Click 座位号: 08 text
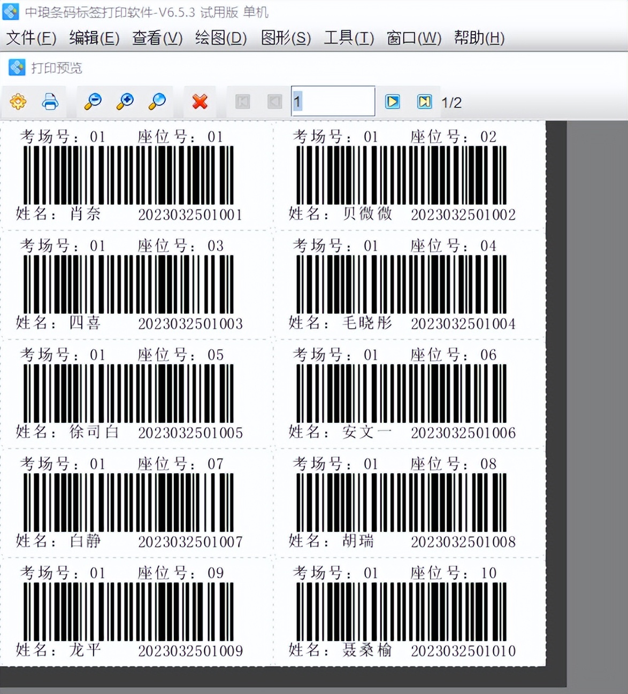 454,464
